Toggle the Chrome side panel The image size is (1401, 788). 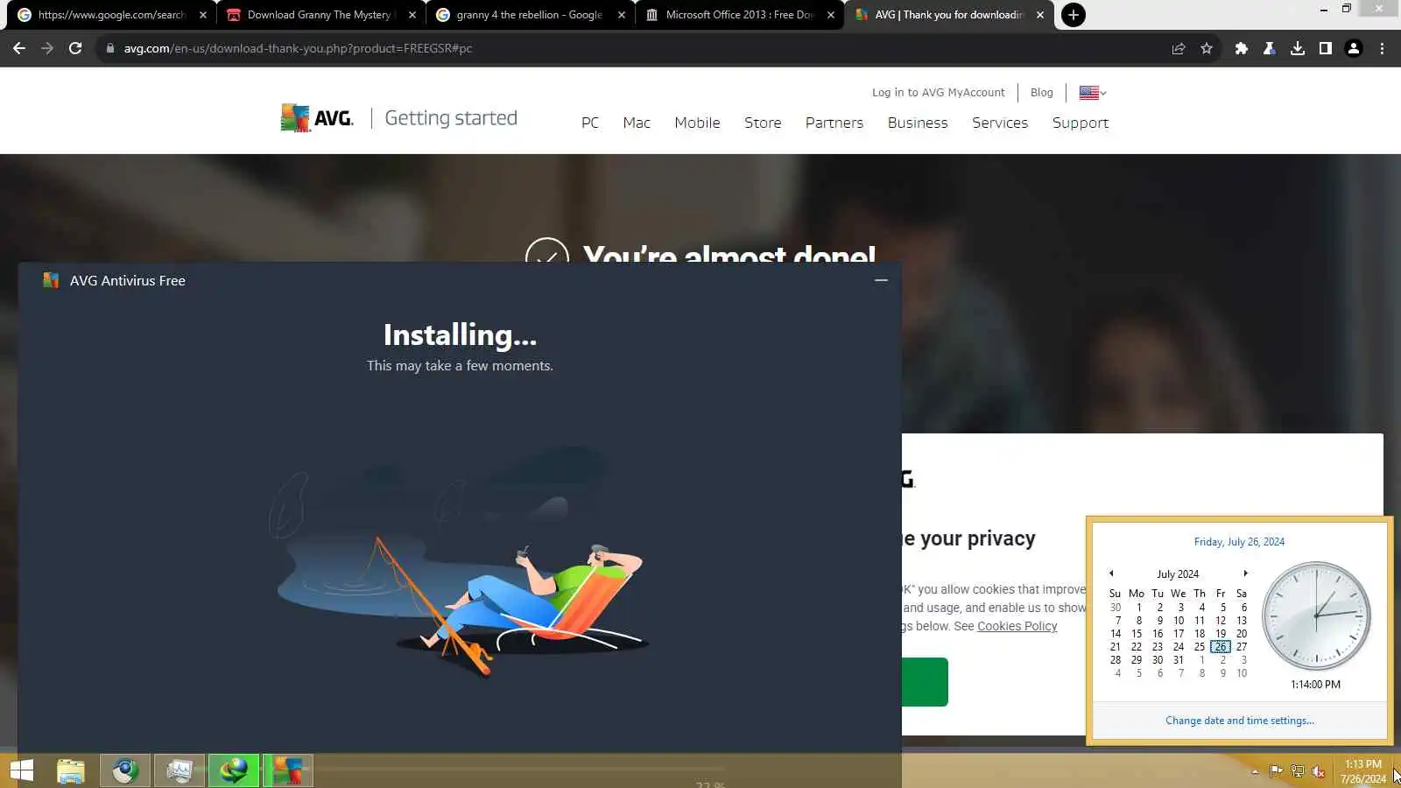pyautogui.click(x=1326, y=48)
